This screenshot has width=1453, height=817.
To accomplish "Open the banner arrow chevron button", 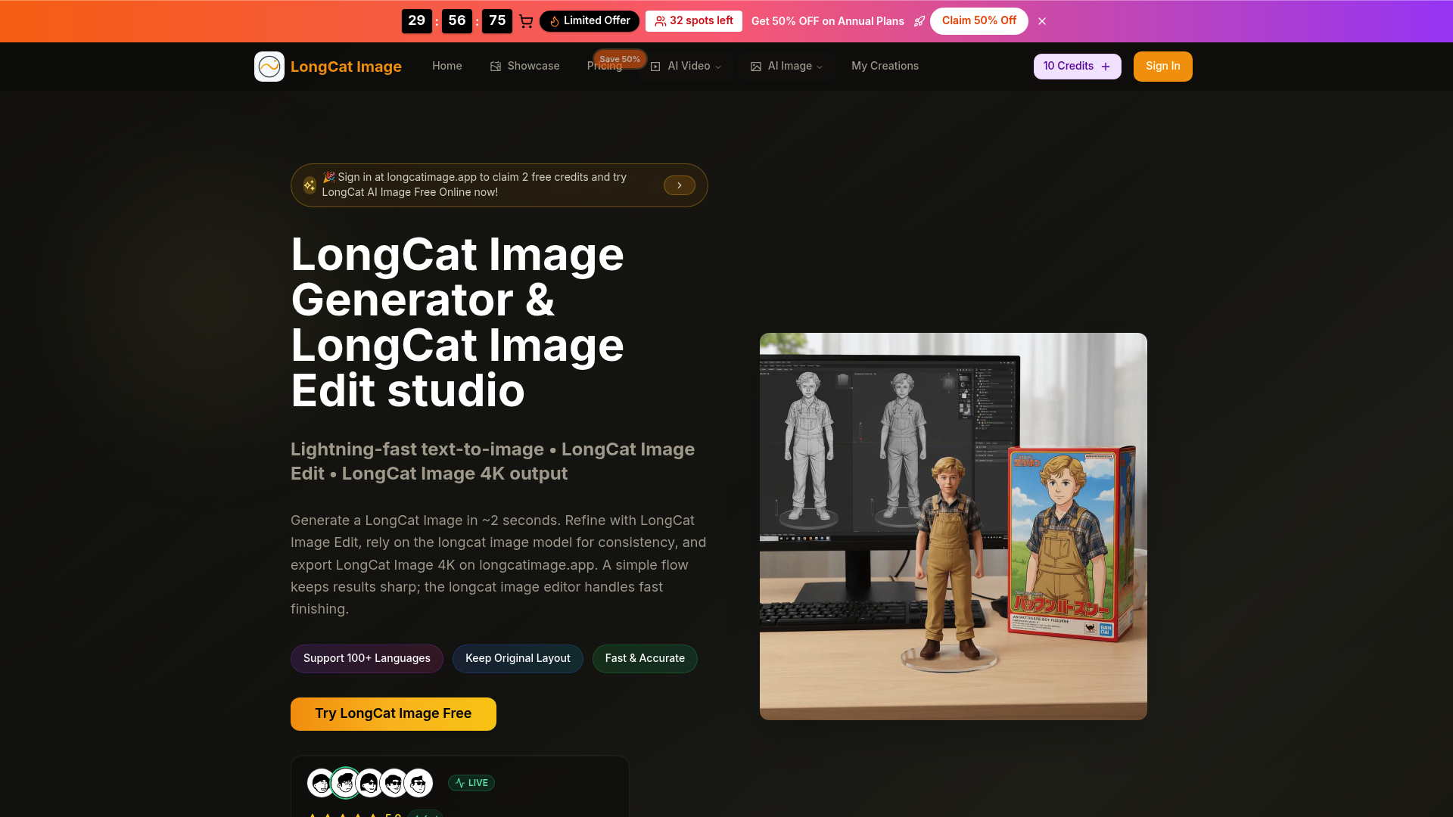I will [x=680, y=185].
